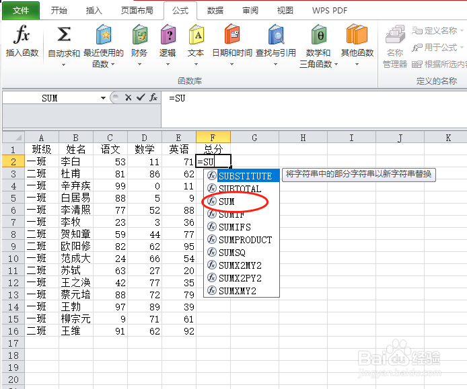The image size is (467, 389).
Task: Expand the AutoSum dropdown arrow
Action: (63, 64)
